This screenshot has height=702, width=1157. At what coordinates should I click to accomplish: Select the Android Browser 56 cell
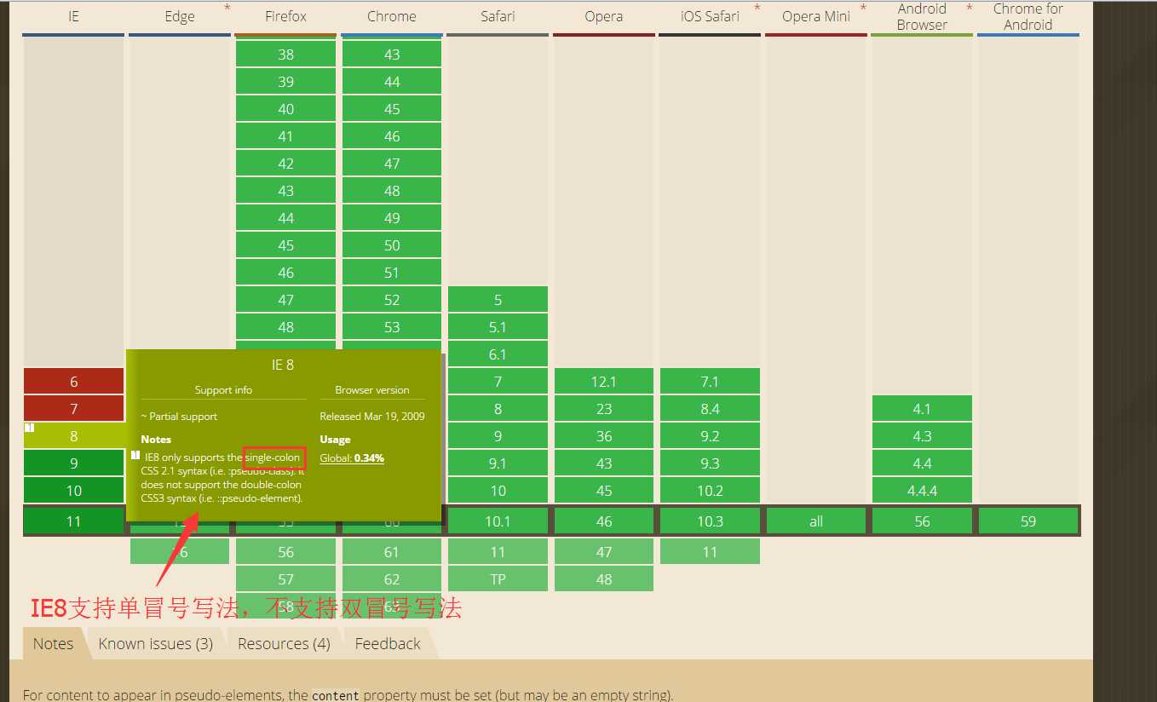pyautogui.click(x=922, y=521)
